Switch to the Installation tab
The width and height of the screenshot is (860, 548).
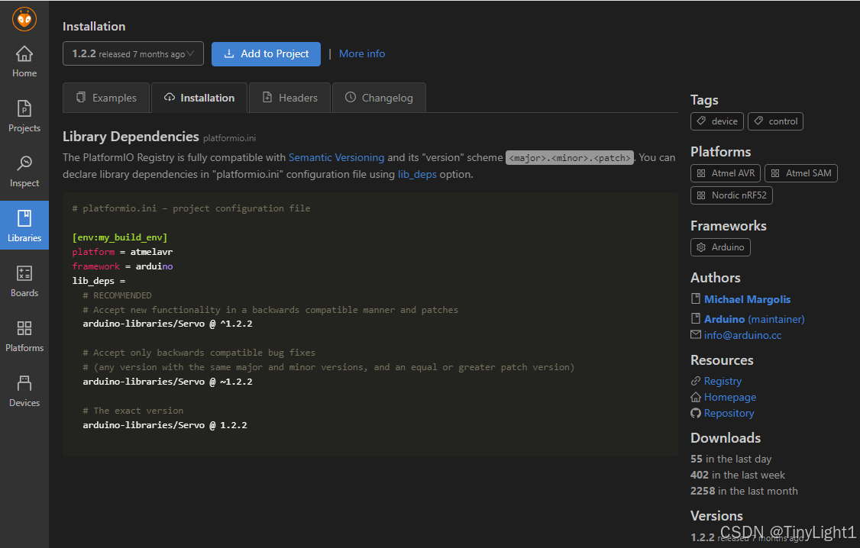click(199, 98)
